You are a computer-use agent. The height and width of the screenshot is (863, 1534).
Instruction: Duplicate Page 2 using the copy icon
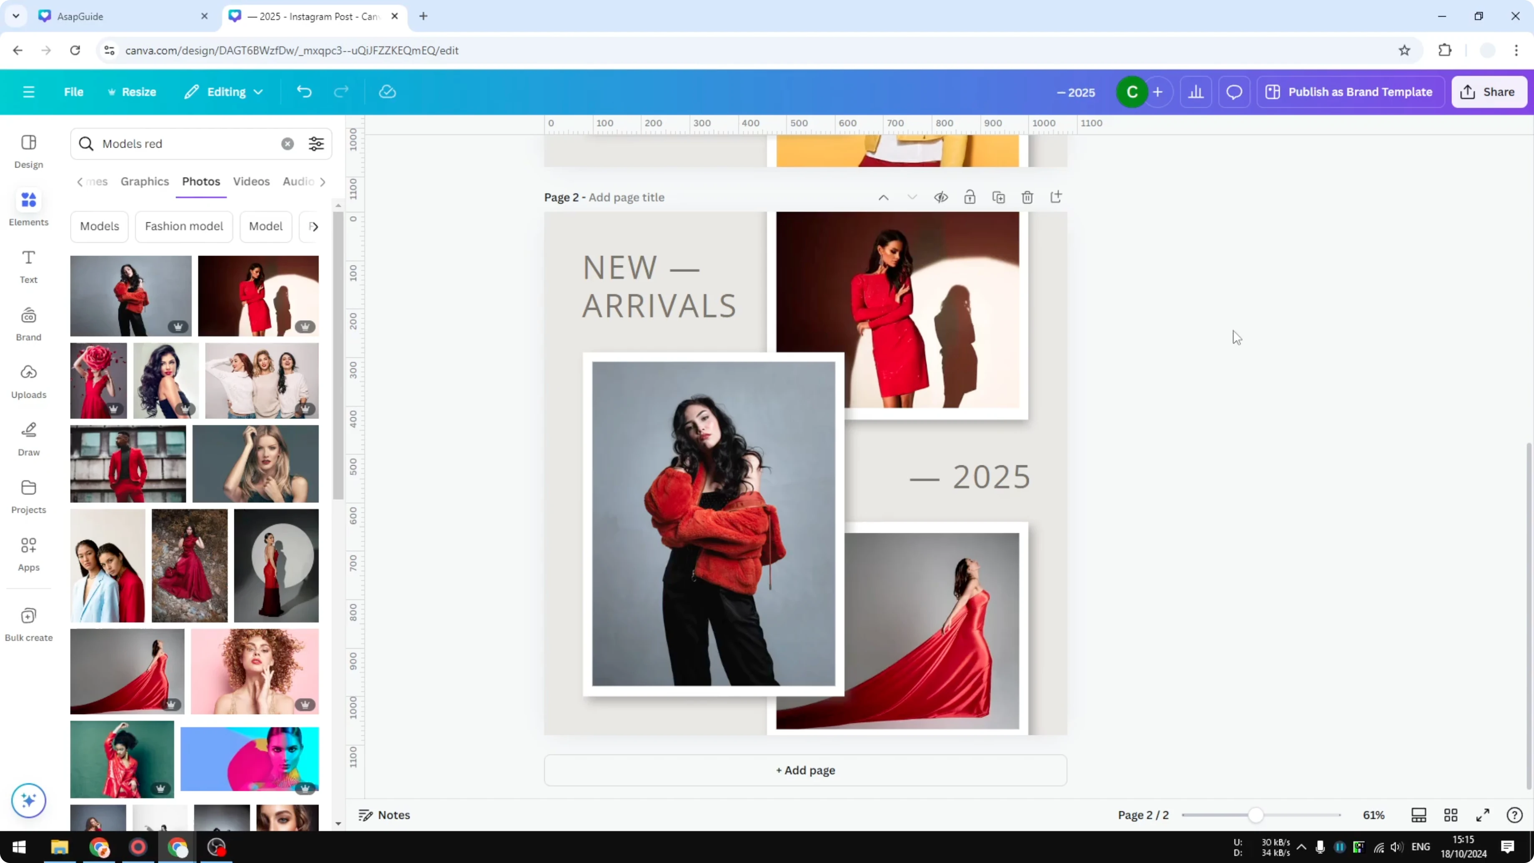999,196
